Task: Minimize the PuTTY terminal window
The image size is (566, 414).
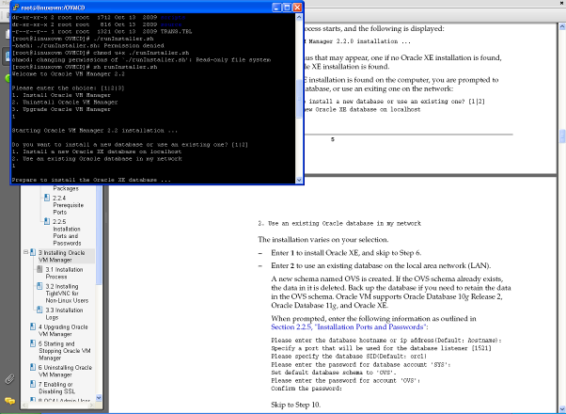Action: click(x=276, y=8)
